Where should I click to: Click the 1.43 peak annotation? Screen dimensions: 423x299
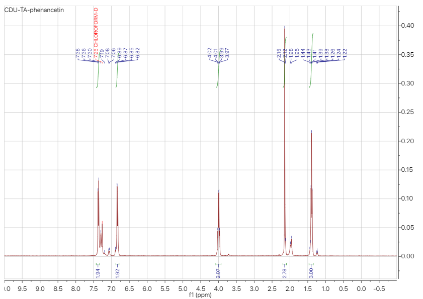309,52
